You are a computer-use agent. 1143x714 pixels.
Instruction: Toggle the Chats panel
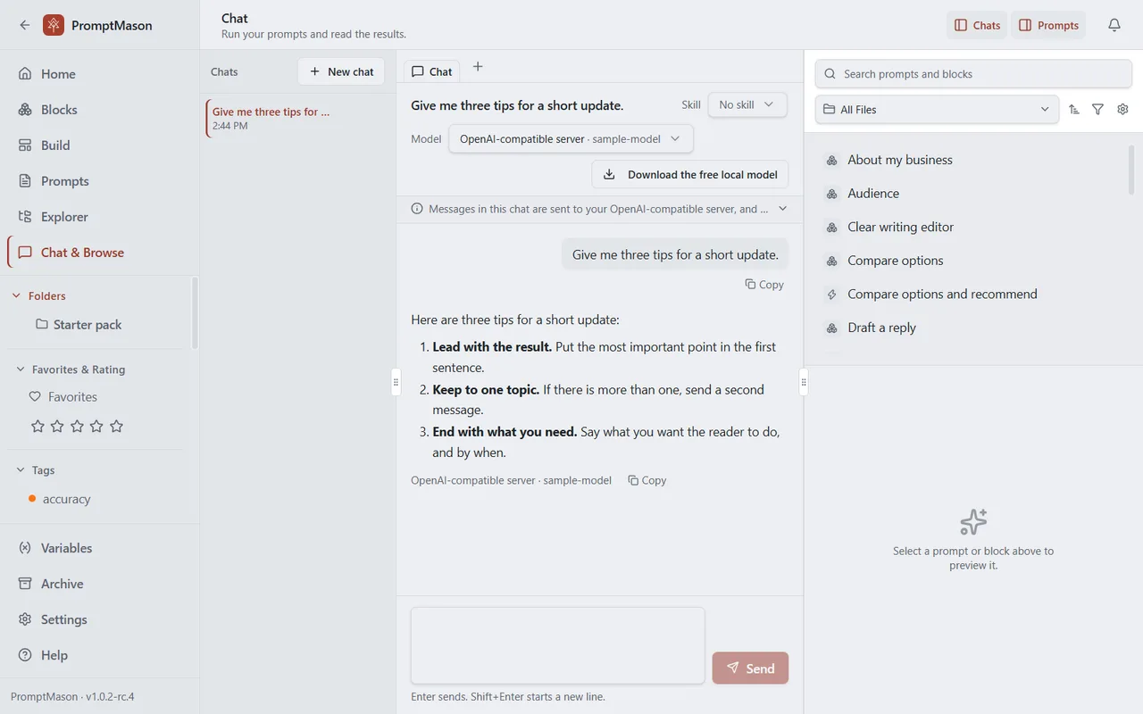pyautogui.click(x=977, y=25)
